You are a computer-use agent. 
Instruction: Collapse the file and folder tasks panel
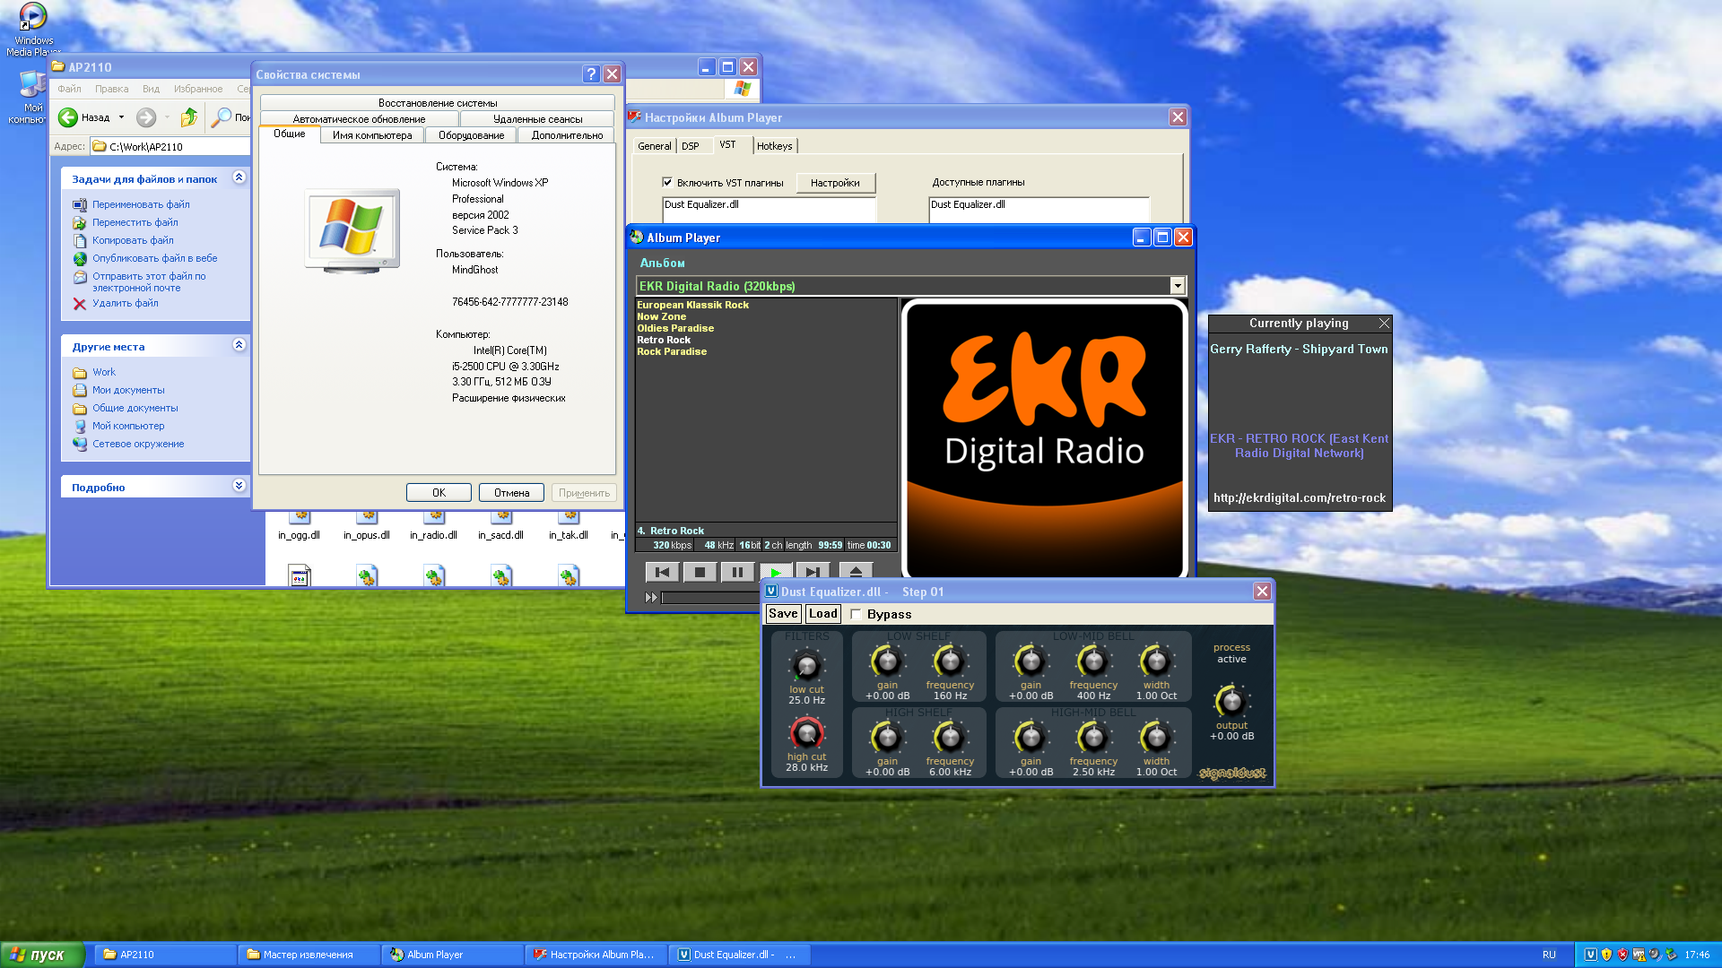239,177
